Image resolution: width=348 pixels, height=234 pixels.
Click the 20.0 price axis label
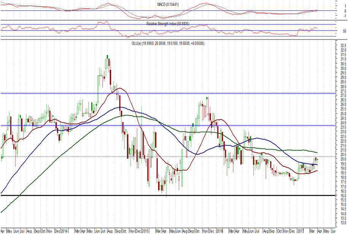343,159
